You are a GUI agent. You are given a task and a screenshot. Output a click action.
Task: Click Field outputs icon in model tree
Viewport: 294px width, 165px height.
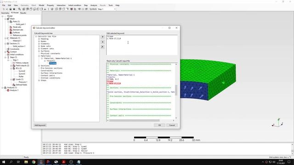pyautogui.click(x=14, y=66)
